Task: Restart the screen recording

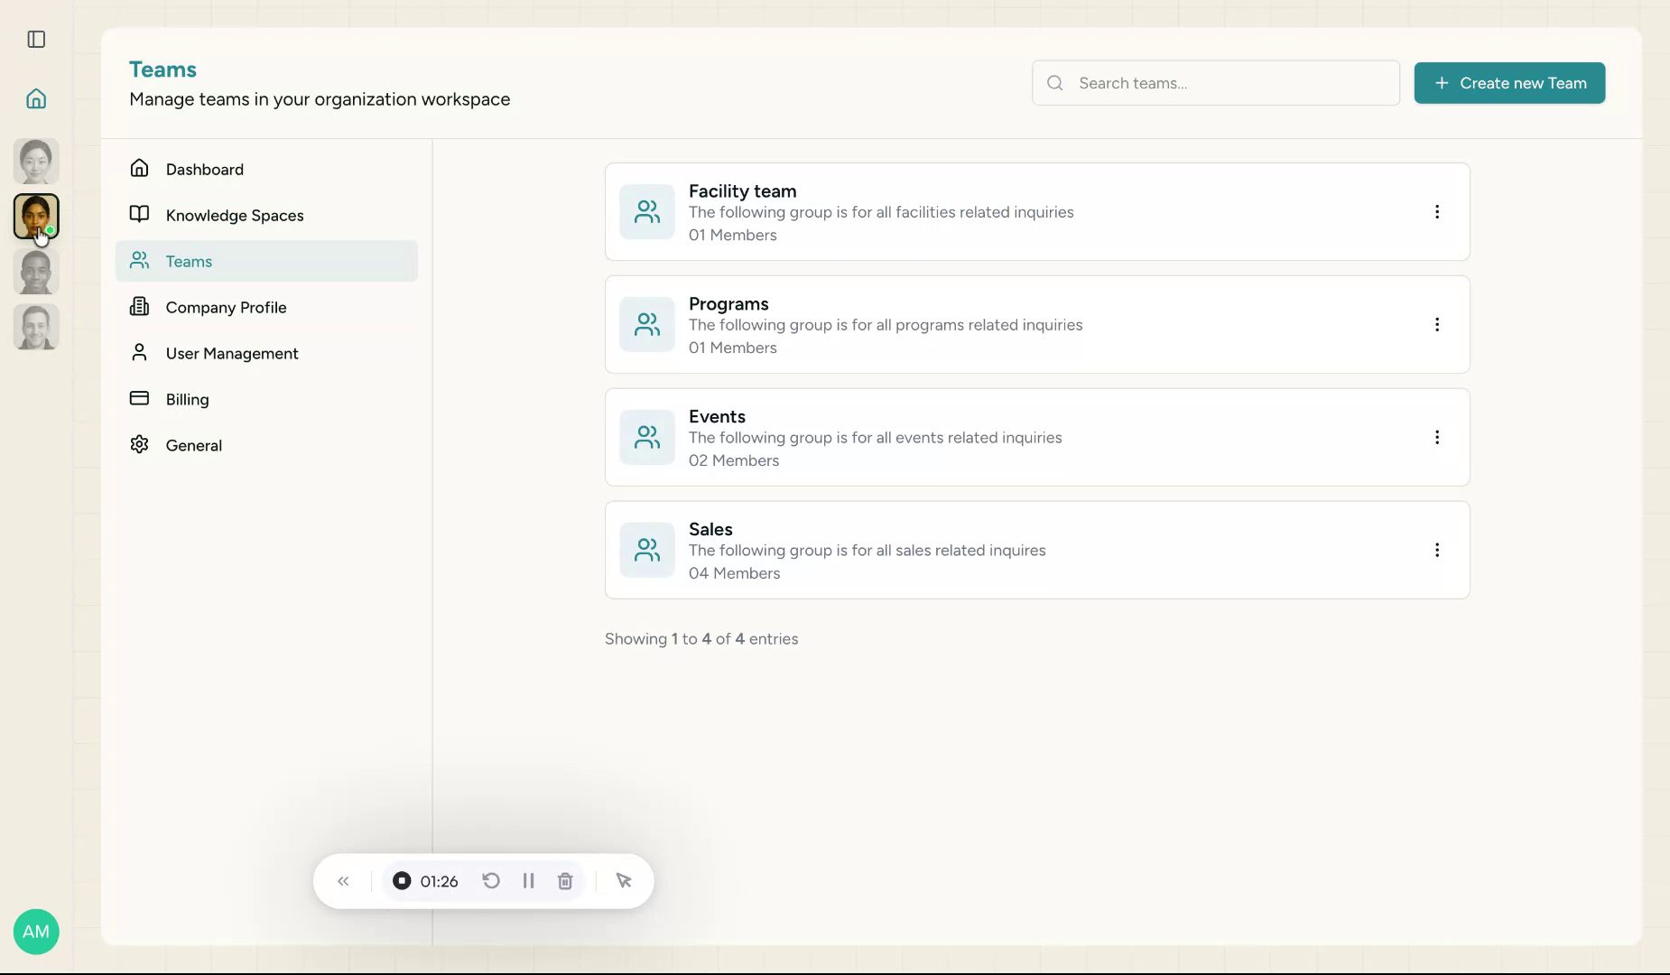Action: [x=490, y=880]
